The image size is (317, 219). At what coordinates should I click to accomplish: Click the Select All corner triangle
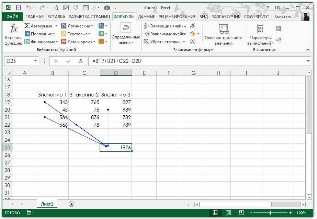(9, 73)
